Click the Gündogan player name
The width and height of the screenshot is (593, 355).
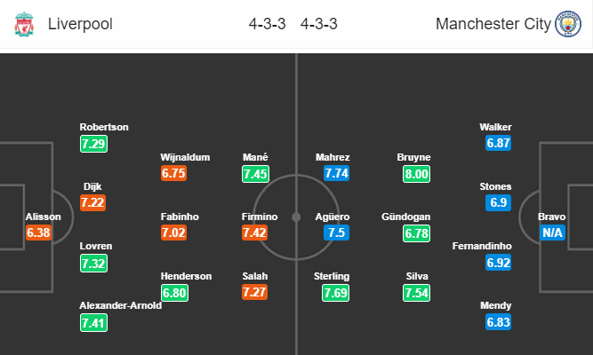[405, 217]
